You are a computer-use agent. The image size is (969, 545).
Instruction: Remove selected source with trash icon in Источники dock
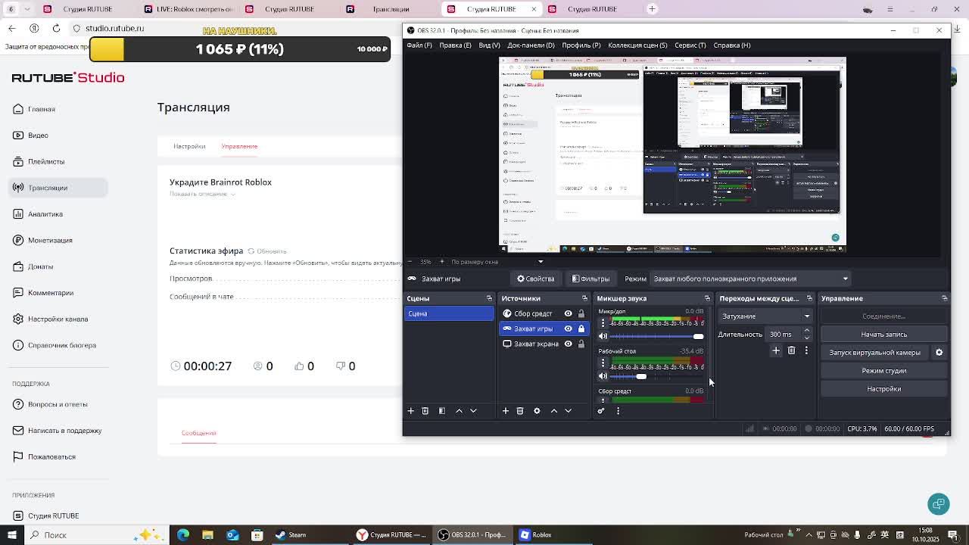pos(520,411)
